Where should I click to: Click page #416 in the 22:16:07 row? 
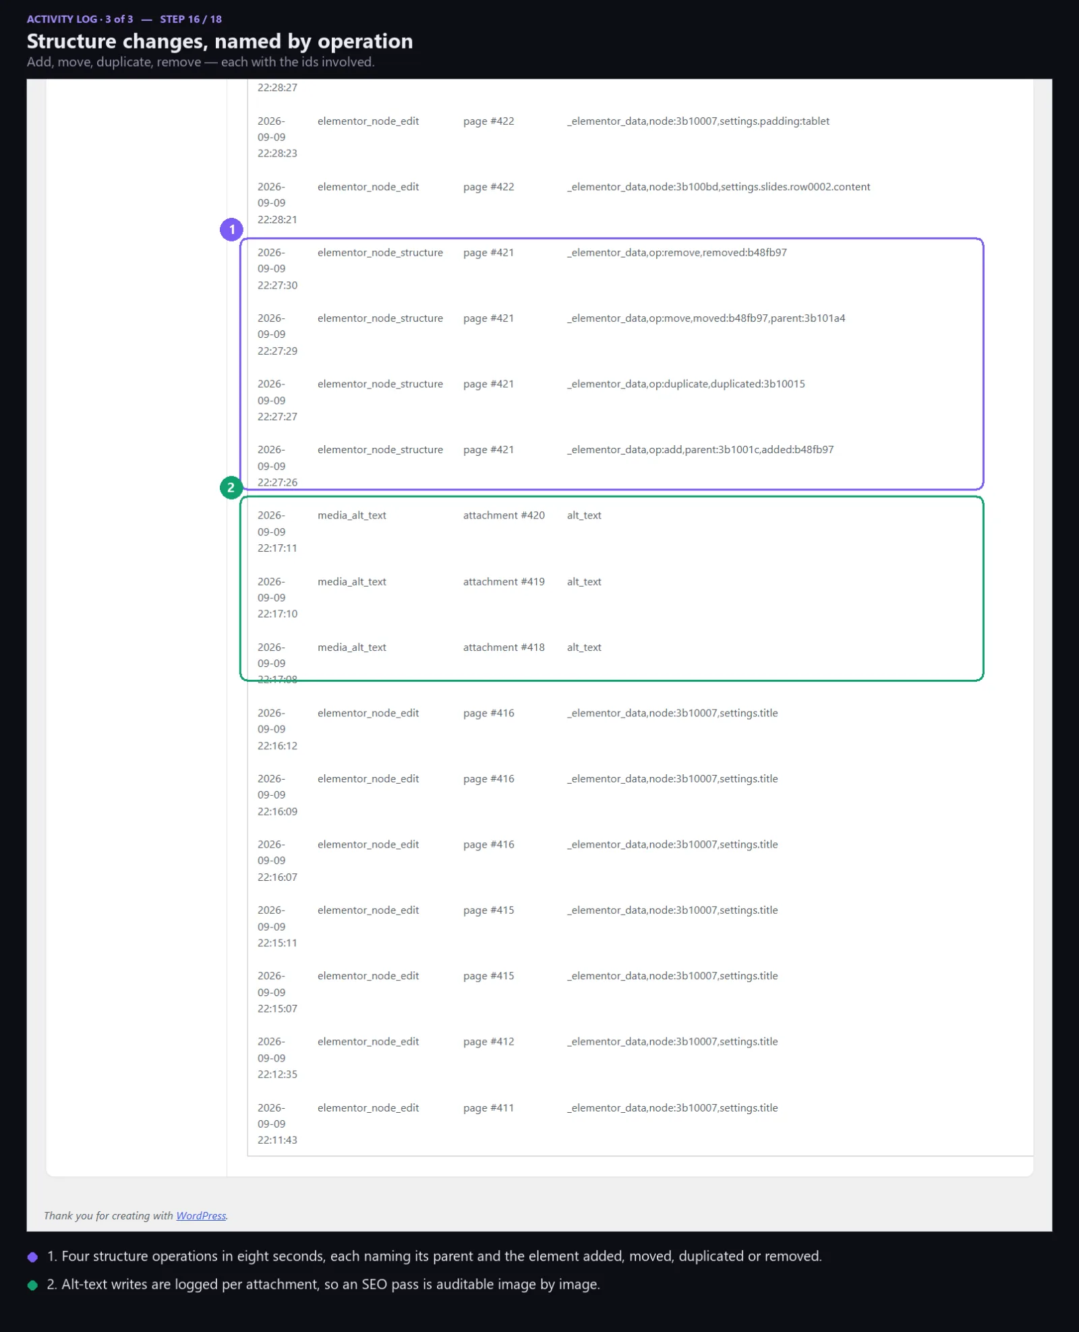[x=488, y=844]
